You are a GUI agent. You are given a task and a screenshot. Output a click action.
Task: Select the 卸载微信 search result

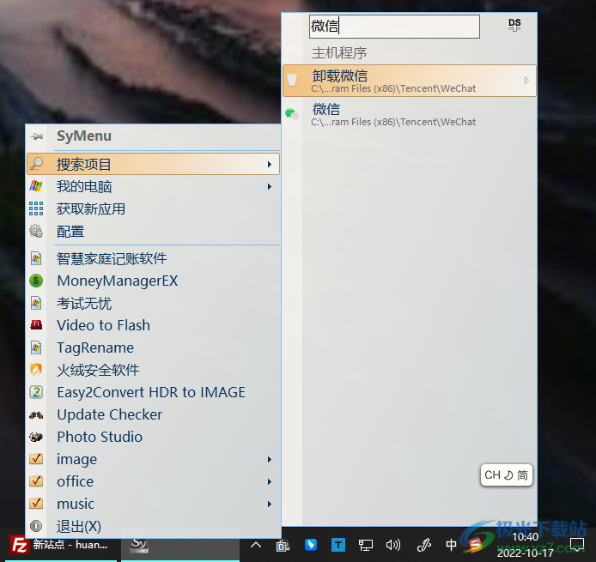click(410, 81)
